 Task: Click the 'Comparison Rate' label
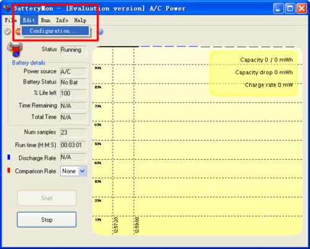pyautogui.click(x=35, y=171)
